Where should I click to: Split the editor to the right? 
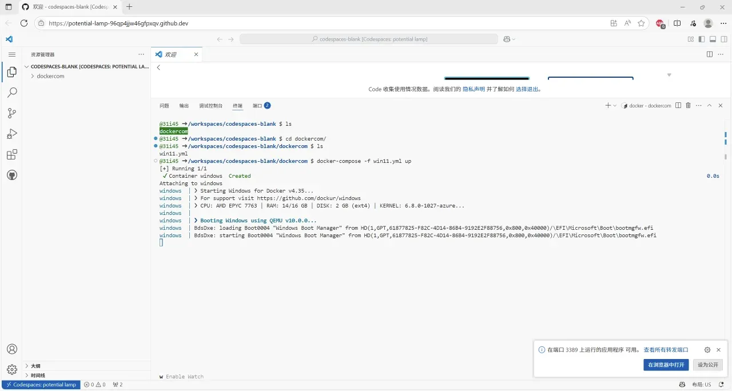(x=710, y=54)
